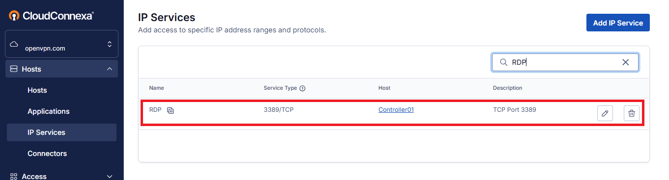Clear the RDP search text

[x=626, y=62]
